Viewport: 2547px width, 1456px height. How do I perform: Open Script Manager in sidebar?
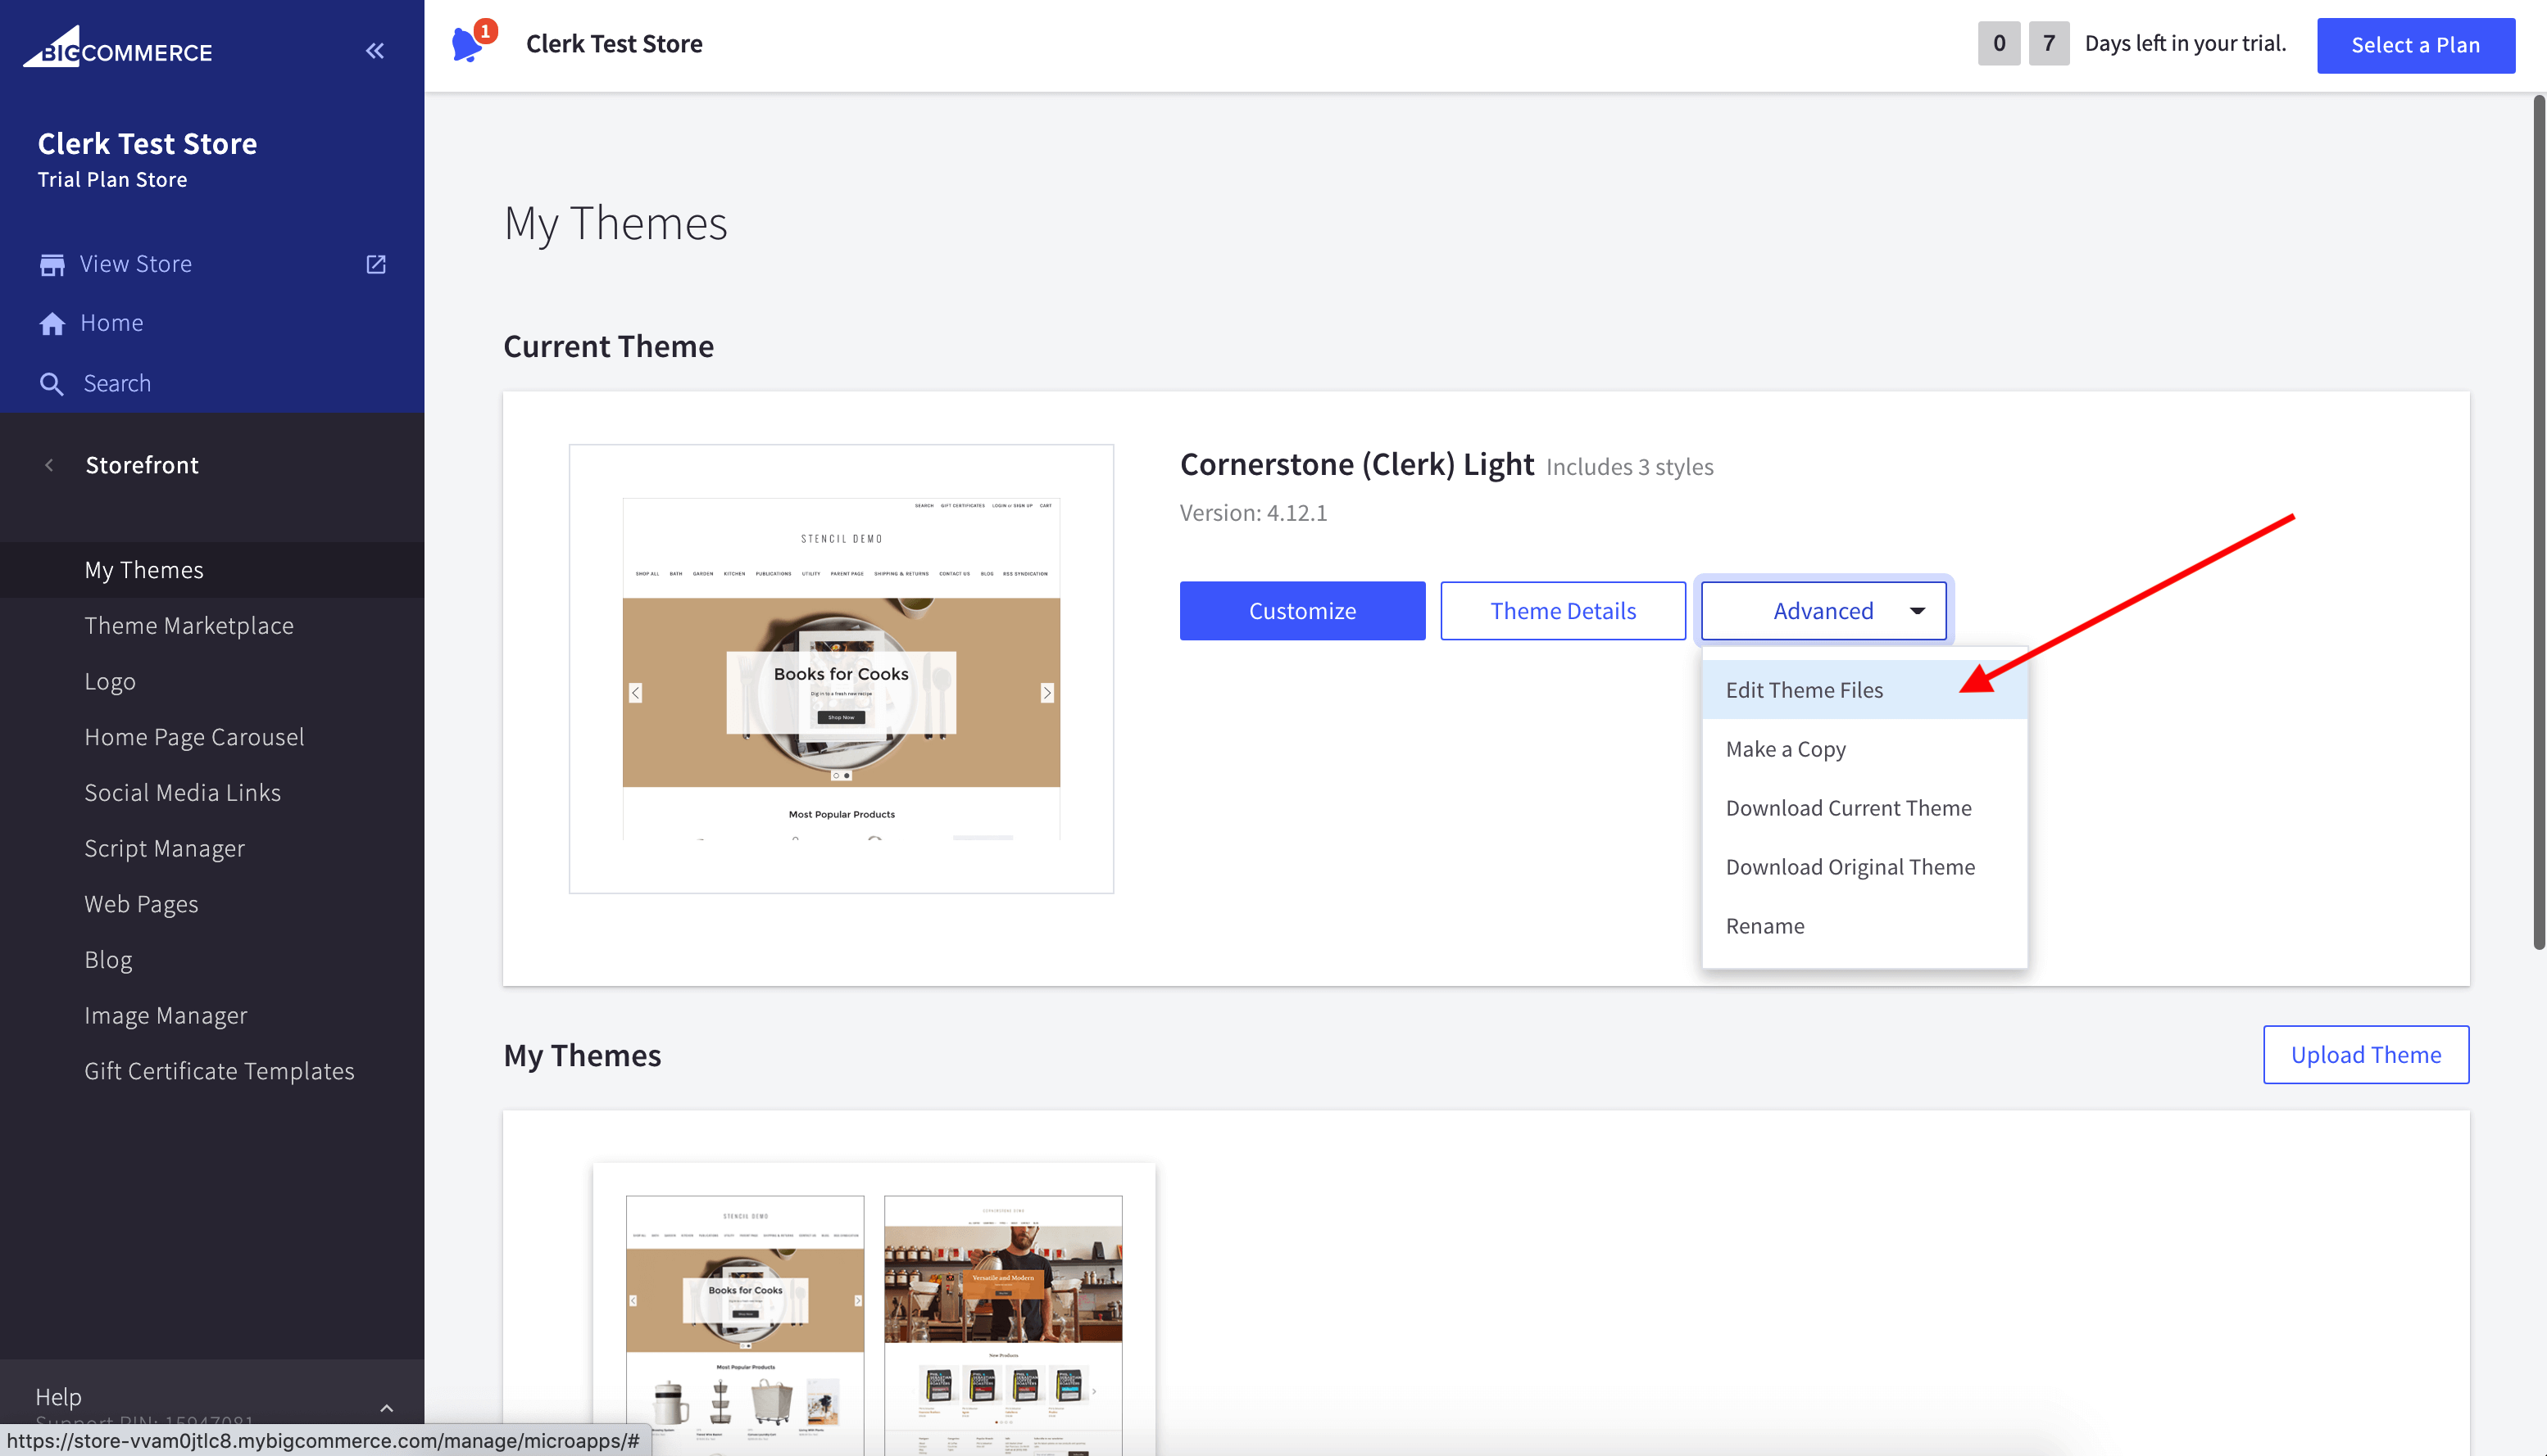(164, 848)
